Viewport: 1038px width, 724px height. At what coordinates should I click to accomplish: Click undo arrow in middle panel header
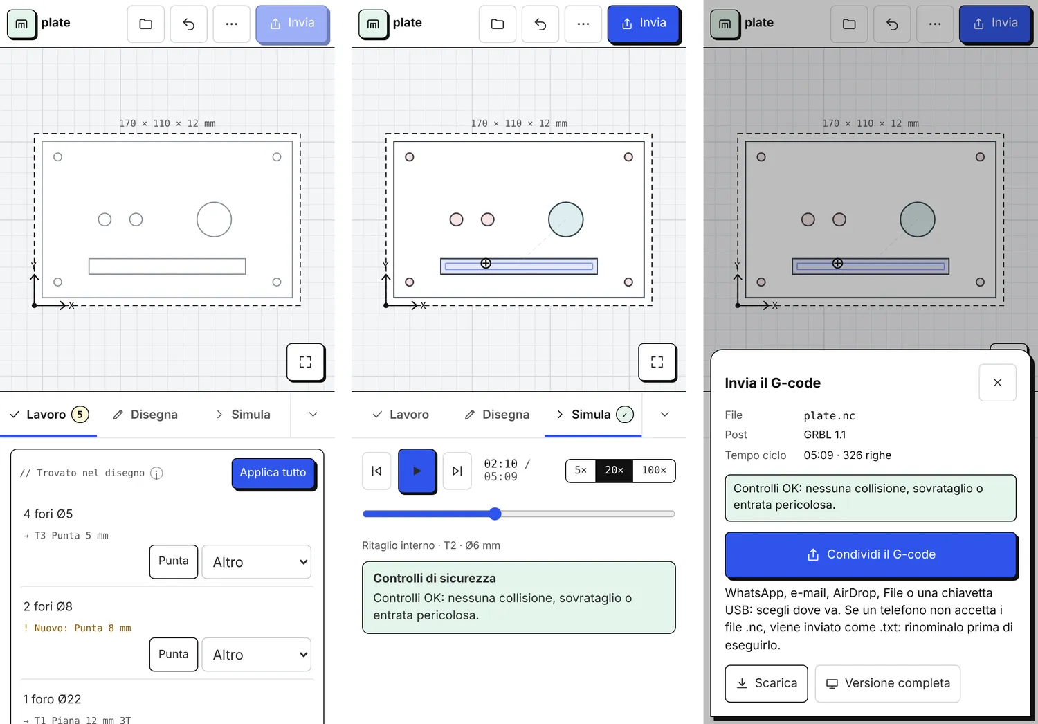(x=540, y=24)
